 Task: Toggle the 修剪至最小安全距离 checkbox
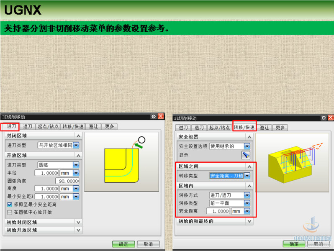[10, 205]
